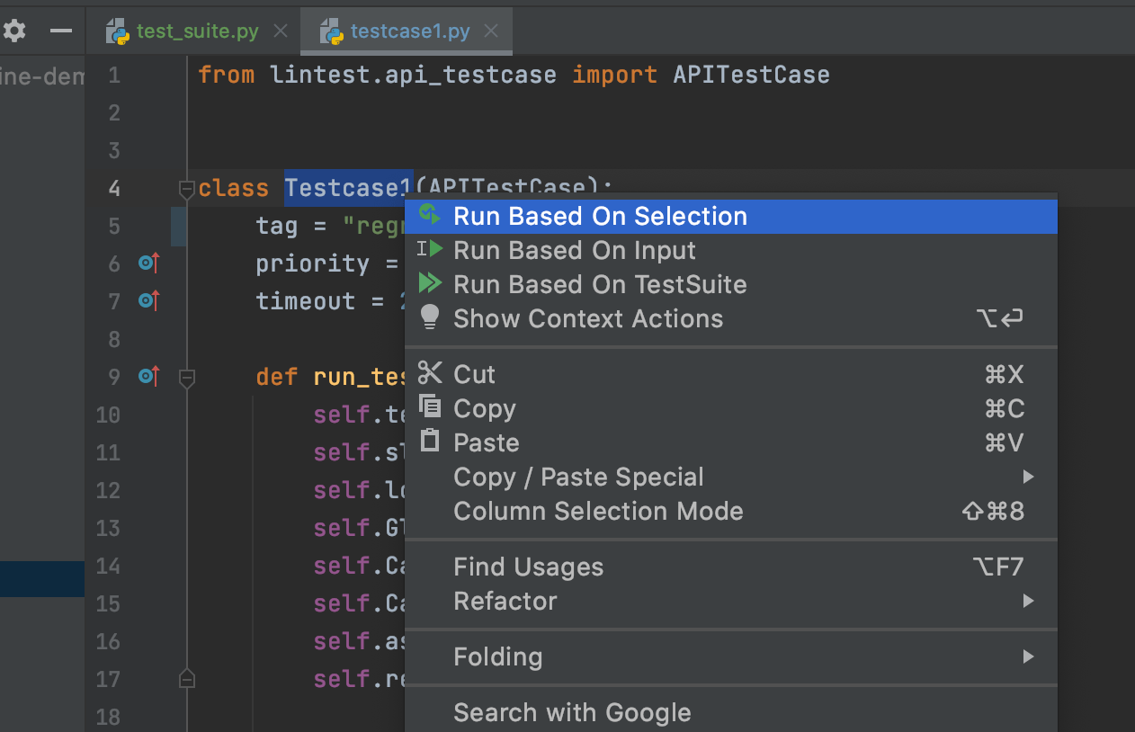Select Find Usages from the menu

point(528,567)
